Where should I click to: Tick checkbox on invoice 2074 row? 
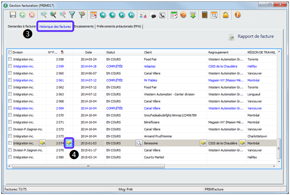point(10,143)
